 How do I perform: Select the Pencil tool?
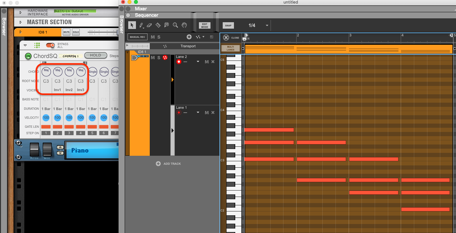click(141, 25)
